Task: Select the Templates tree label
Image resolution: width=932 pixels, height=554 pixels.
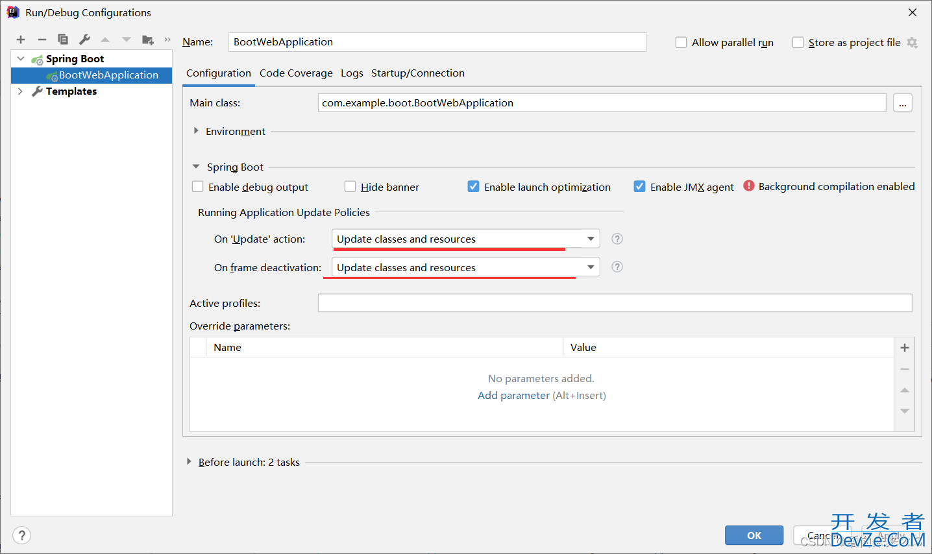Action: (71, 91)
